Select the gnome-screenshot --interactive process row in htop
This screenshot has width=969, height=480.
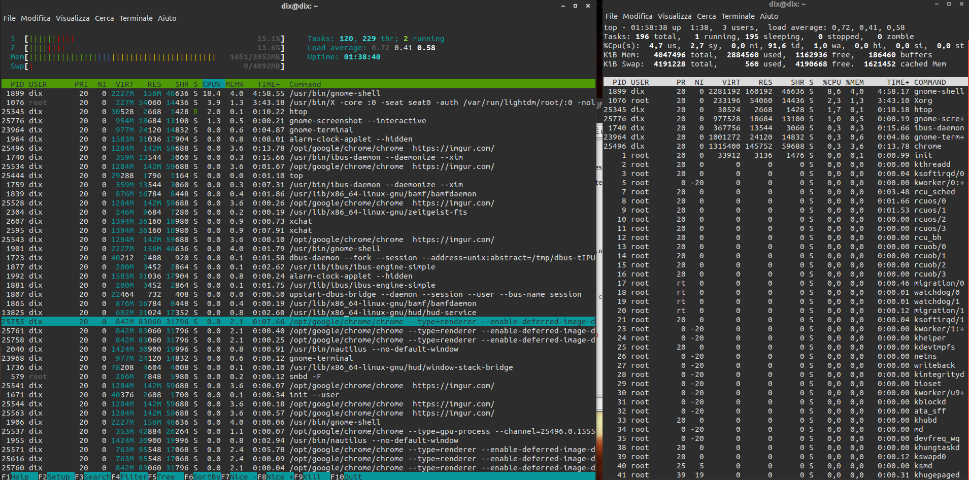[x=305, y=121]
